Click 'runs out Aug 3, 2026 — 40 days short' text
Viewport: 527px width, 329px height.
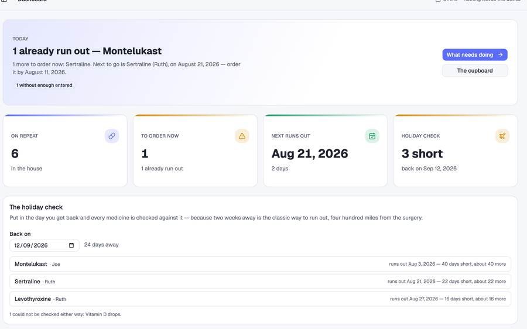[x=432, y=264]
